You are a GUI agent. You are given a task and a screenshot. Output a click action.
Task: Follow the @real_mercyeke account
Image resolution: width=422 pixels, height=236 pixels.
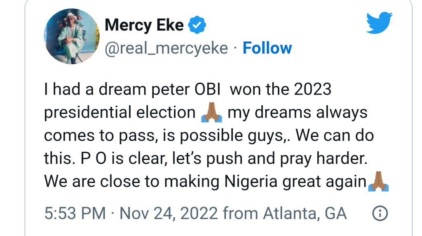pos(267,48)
